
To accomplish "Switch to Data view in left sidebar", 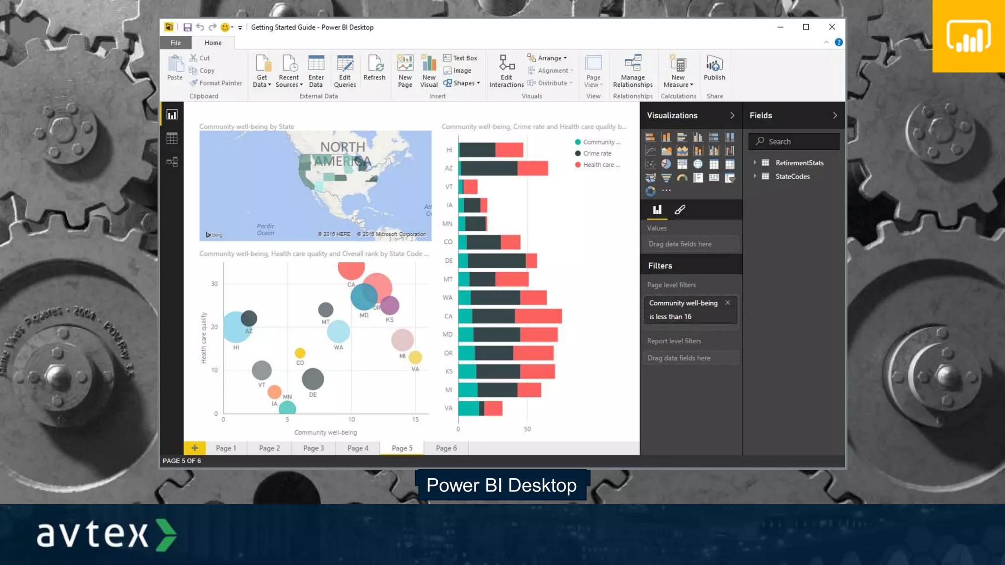I will (172, 138).
